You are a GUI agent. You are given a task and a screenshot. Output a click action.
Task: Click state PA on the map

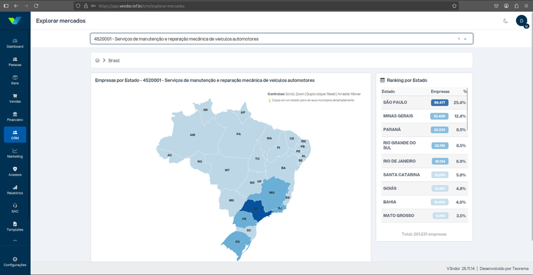pyautogui.click(x=238, y=134)
